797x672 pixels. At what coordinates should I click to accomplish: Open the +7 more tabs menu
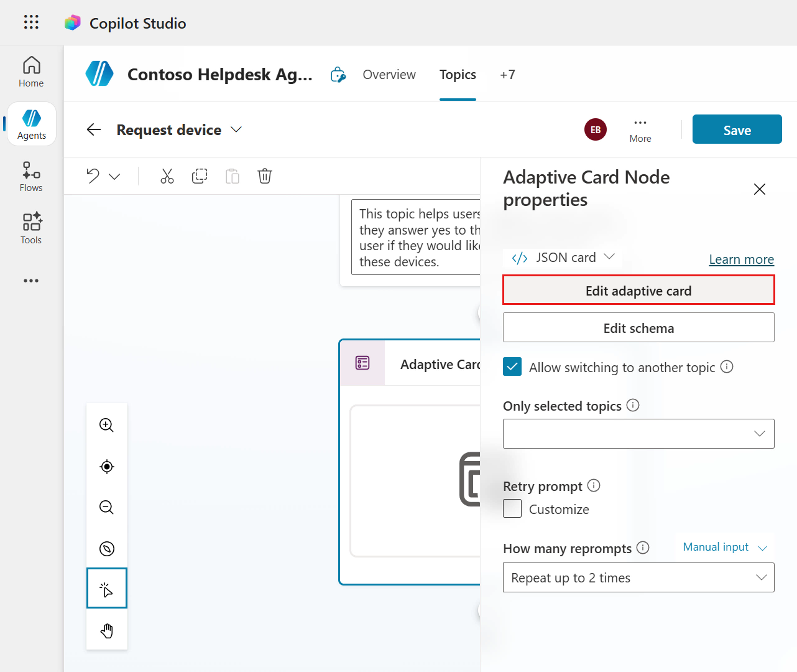click(x=507, y=75)
